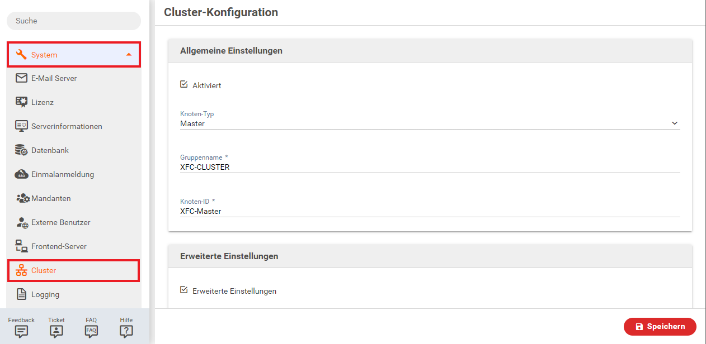Viewport: 706px width, 344px height.
Task: Click the Speichern button
Action: 660,327
